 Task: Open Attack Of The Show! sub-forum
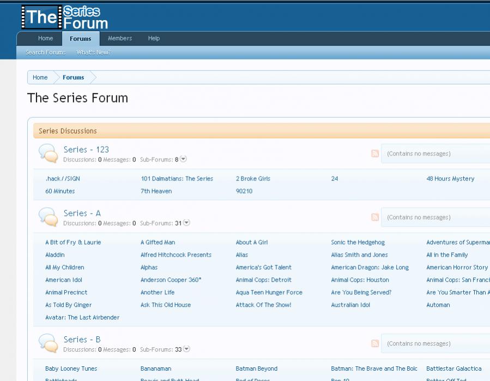click(263, 305)
